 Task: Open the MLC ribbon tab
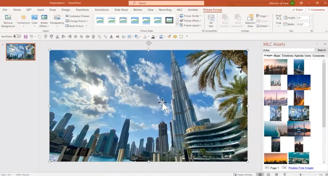click(x=180, y=10)
